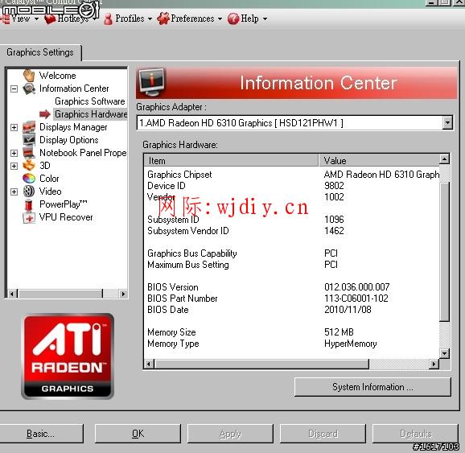Click the System Information button
The height and width of the screenshot is (453, 465).
coord(372,387)
